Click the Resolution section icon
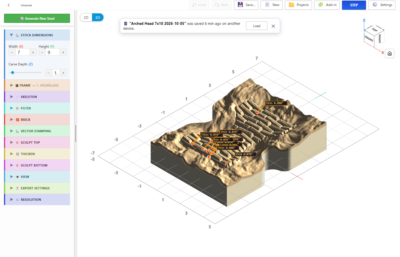 (17, 200)
